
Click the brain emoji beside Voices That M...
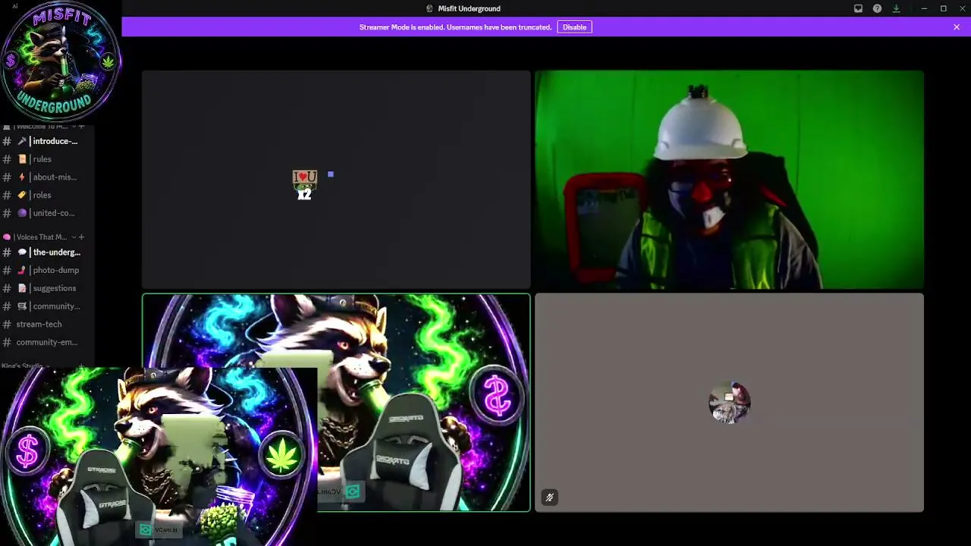[7, 237]
